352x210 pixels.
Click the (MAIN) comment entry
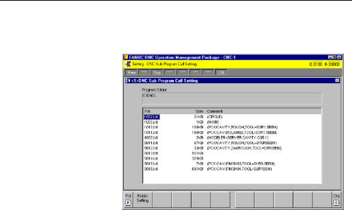213,122
